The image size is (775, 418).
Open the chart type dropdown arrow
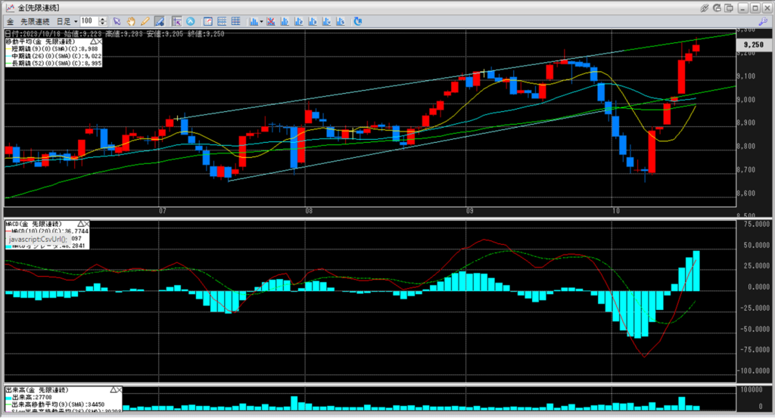tap(261, 20)
